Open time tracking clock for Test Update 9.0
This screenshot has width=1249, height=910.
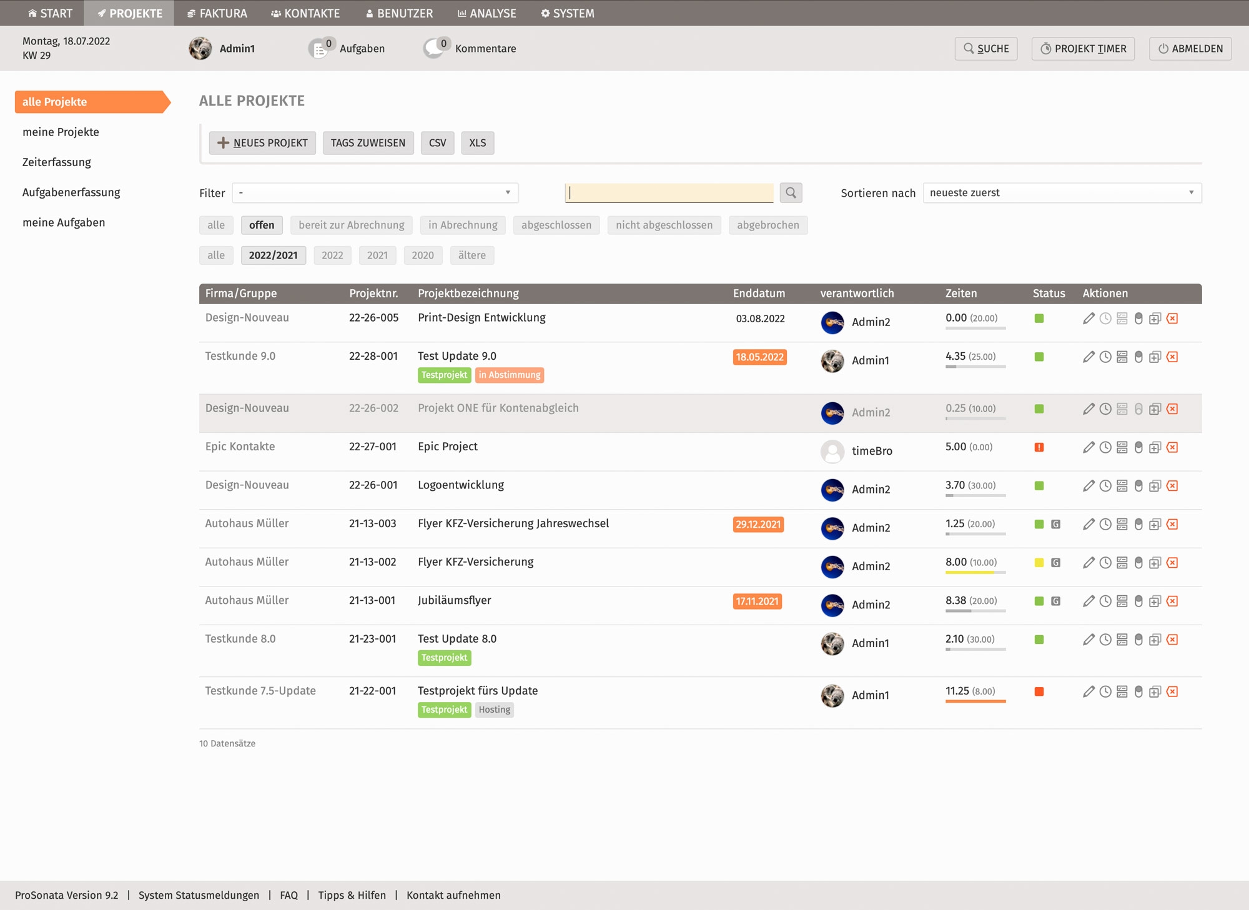click(1105, 357)
